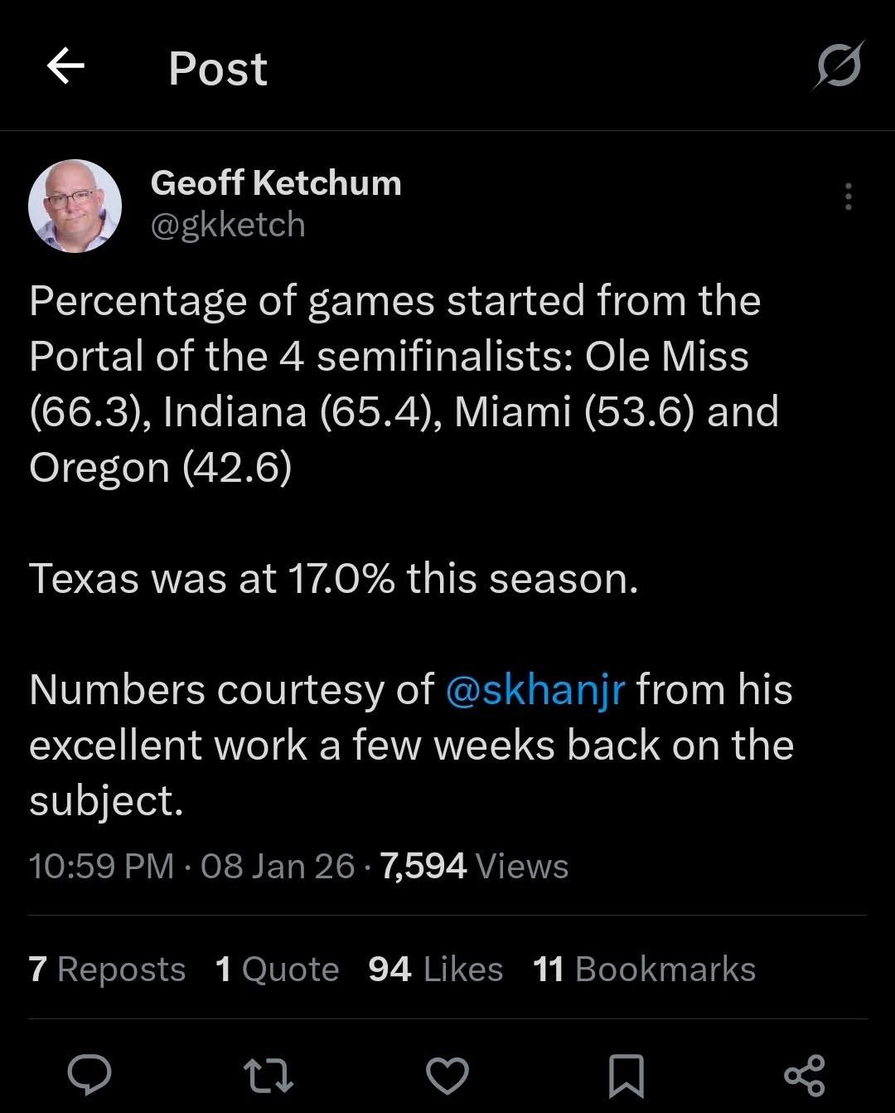Viewport: 895px width, 1113px height.
Task: Tap the Post header title
Action: (x=218, y=68)
